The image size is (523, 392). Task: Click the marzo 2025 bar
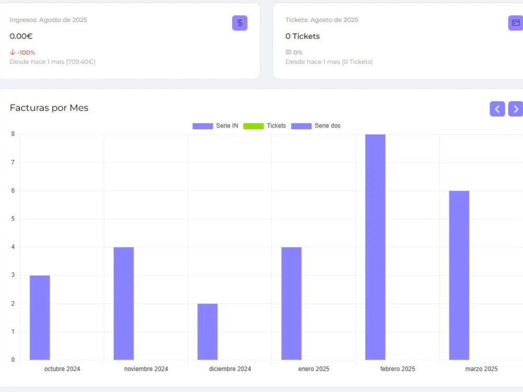pyautogui.click(x=459, y=275)
